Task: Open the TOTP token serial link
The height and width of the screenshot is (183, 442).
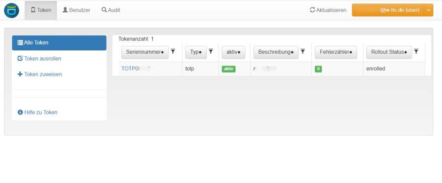Action: pyautogui.click(x=138, y=69)
